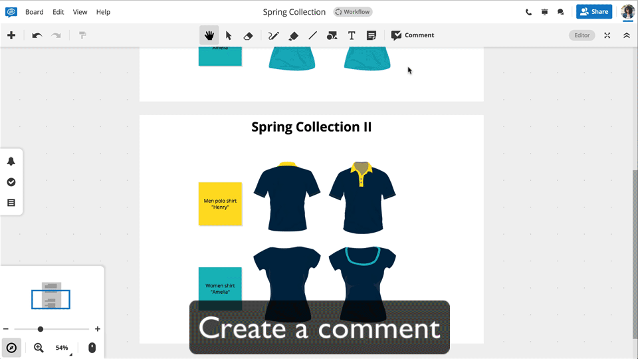Click the magnifier zoom tool
The width and height of the screenshot is (638, 359).
click(39, 348)
